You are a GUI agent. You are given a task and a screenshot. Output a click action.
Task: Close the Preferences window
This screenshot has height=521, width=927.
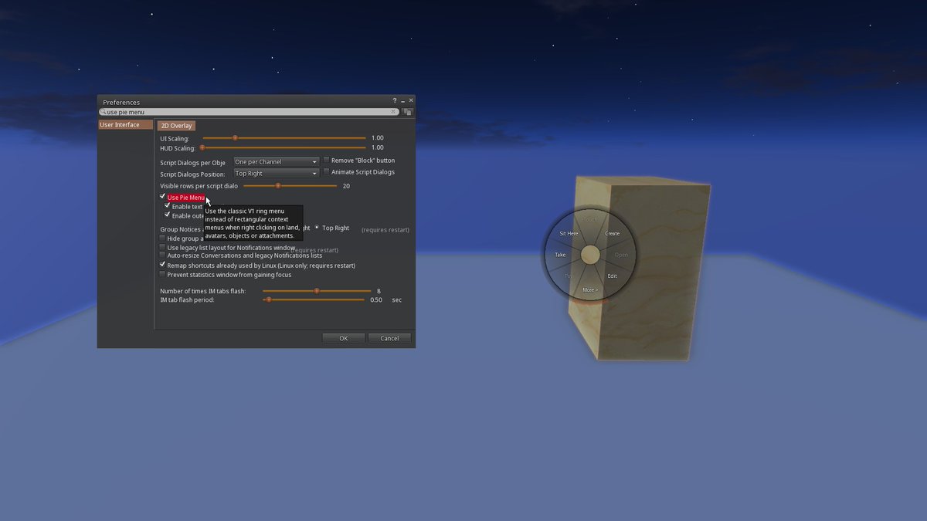[x=411, y=101]
